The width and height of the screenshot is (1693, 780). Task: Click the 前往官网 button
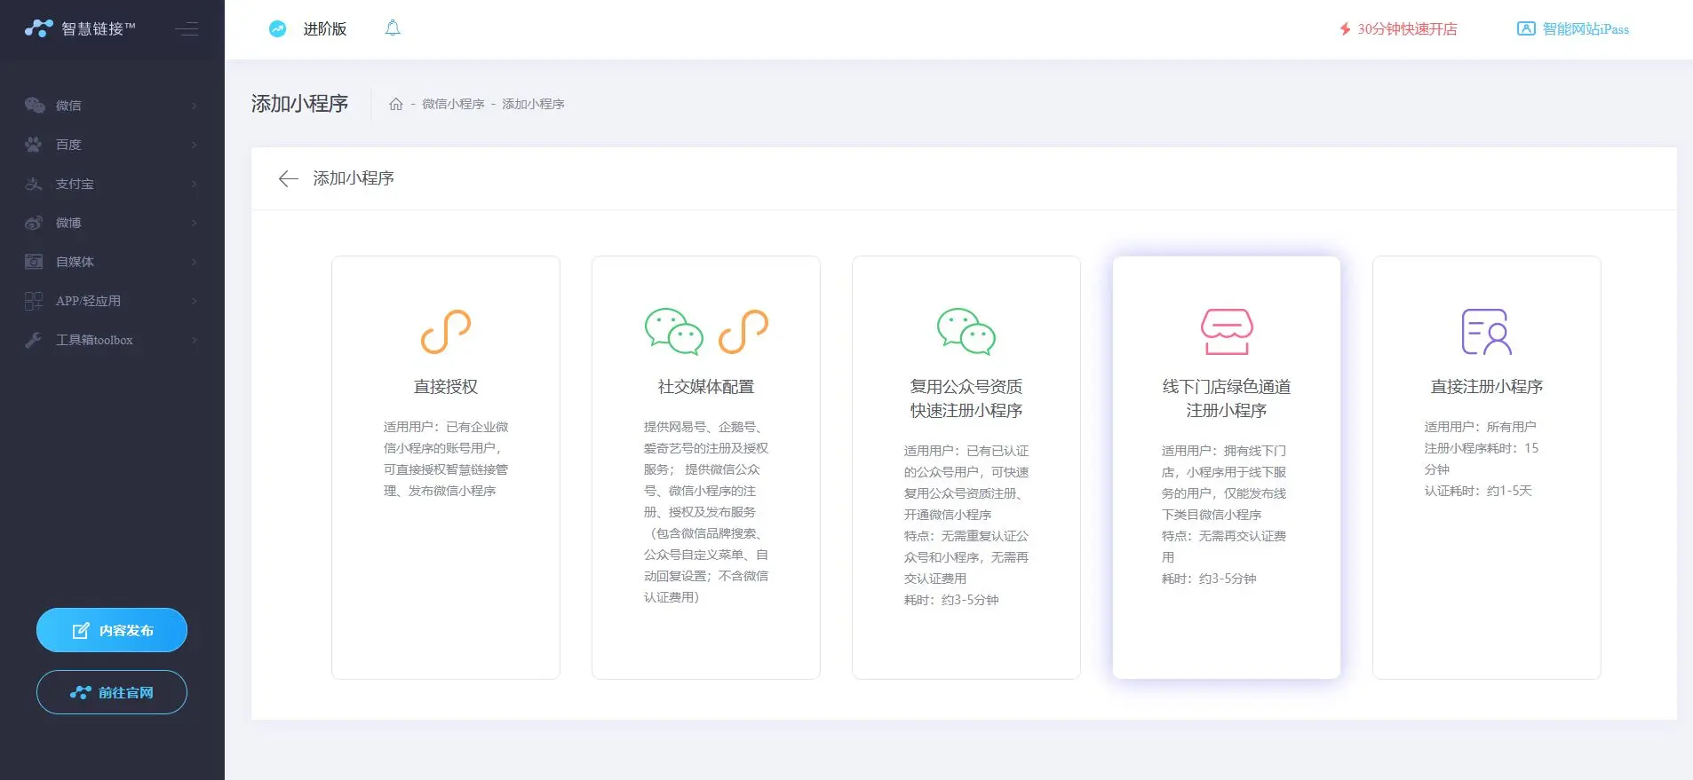112,692
